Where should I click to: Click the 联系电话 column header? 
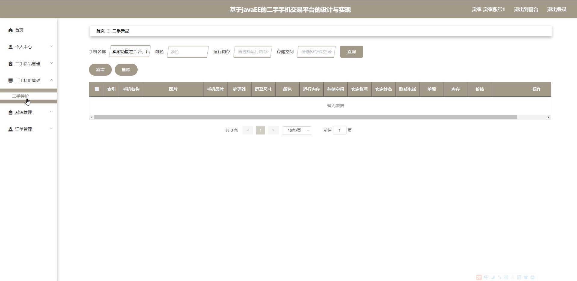tap(408, 89)
